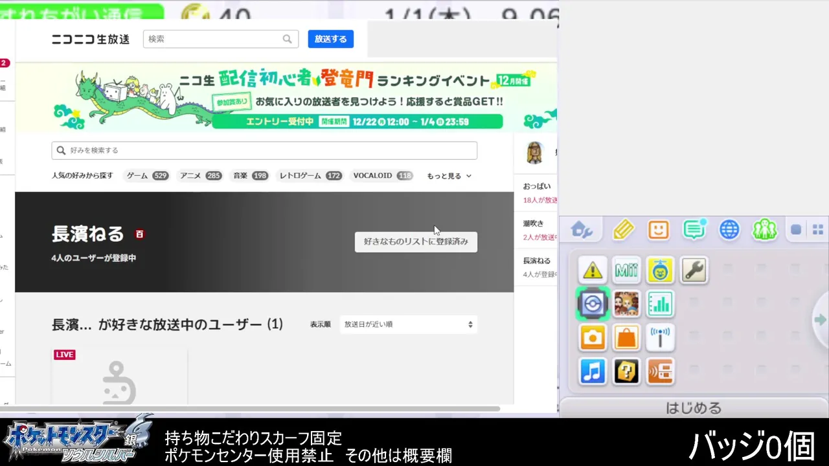Expand もっと見る tag list
Viewport: 829px width, 466px height.
point(449,176)
